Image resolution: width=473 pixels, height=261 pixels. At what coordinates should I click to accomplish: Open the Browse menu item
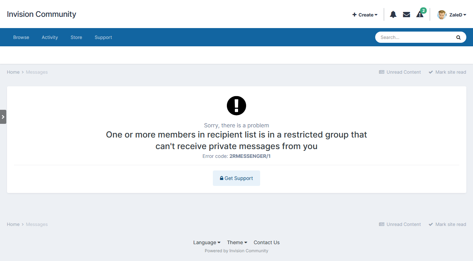coord(21,37)
